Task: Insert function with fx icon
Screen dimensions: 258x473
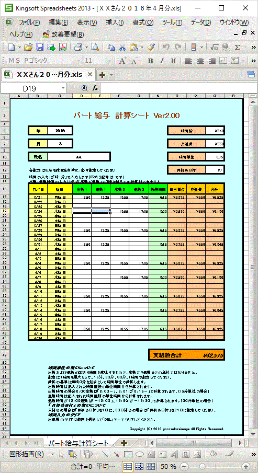Action: [x=95, y=88]
